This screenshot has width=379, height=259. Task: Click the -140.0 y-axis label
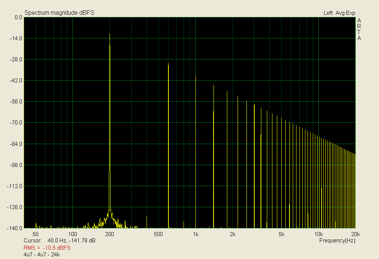pos(14,228)
